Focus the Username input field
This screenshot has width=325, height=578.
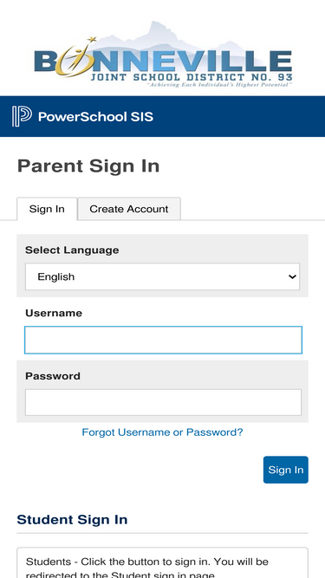[x=163, y=340]
